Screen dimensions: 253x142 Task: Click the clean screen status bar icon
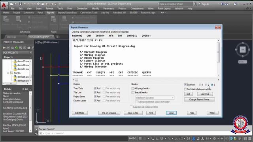pyautogui.click(x=245, y=138)
